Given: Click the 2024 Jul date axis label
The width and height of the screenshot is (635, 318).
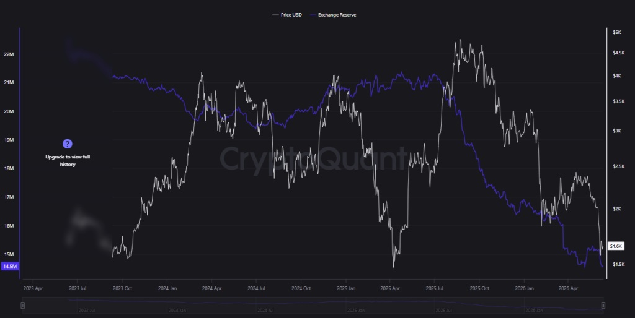Looking at the screenshot, I should [256, 288].
